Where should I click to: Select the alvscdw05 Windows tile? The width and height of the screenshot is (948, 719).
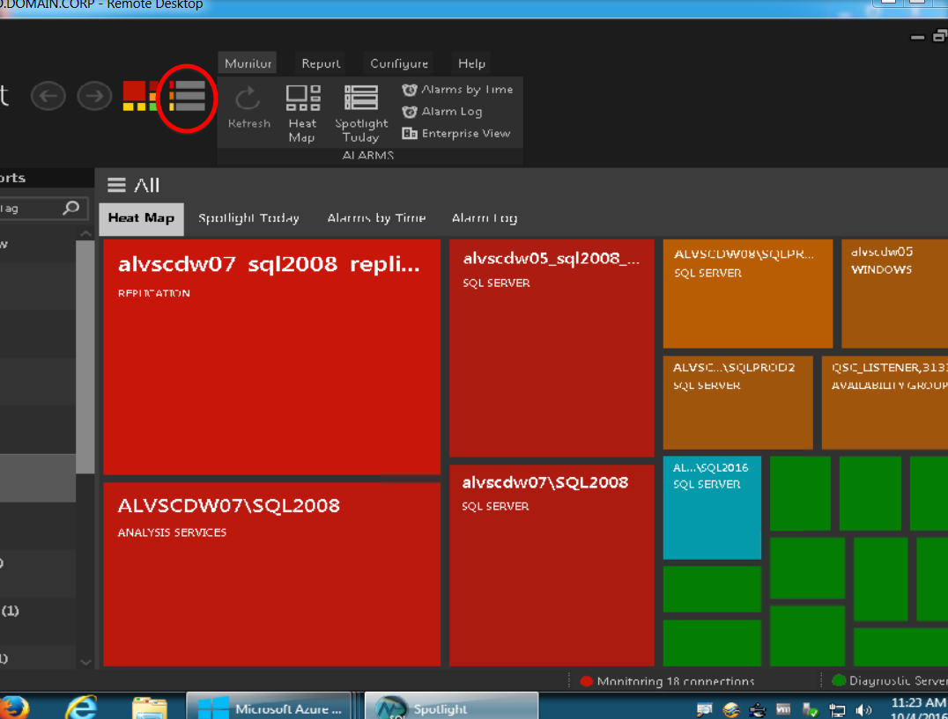[895, 294]
